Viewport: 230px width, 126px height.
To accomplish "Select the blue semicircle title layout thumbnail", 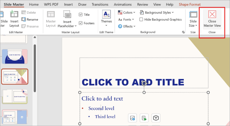I will point(15,56).
